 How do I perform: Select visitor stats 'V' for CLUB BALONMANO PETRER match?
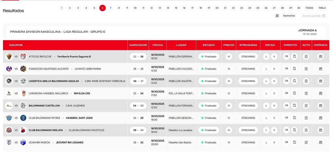tap(274, 118)
